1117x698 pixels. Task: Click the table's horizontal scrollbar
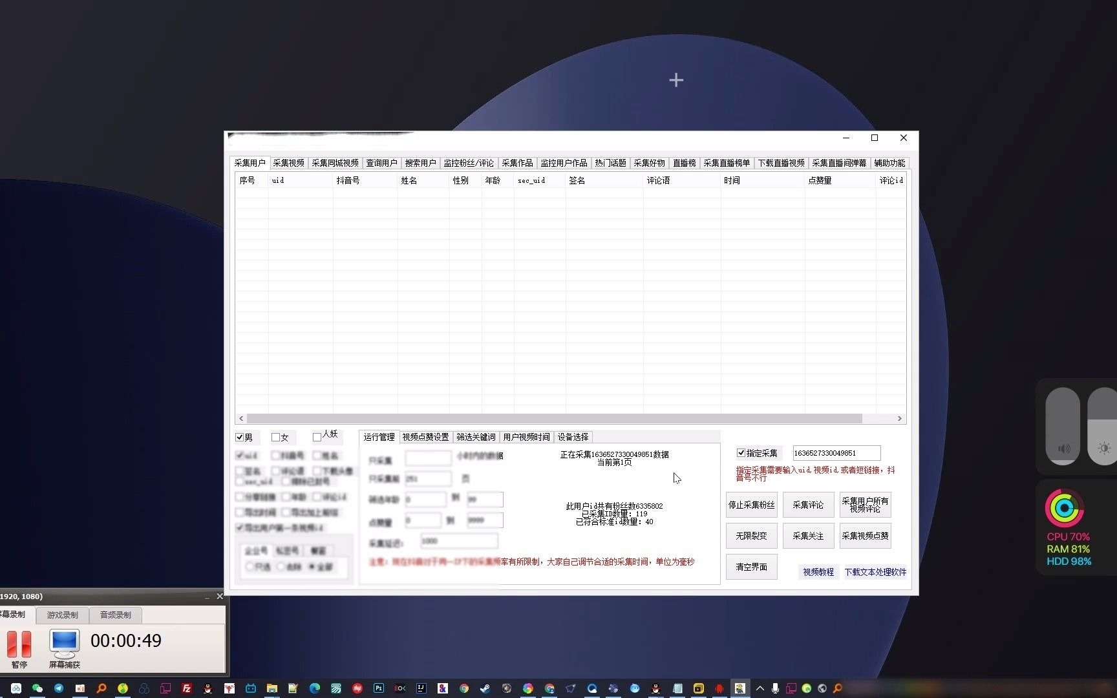[555, 419]
